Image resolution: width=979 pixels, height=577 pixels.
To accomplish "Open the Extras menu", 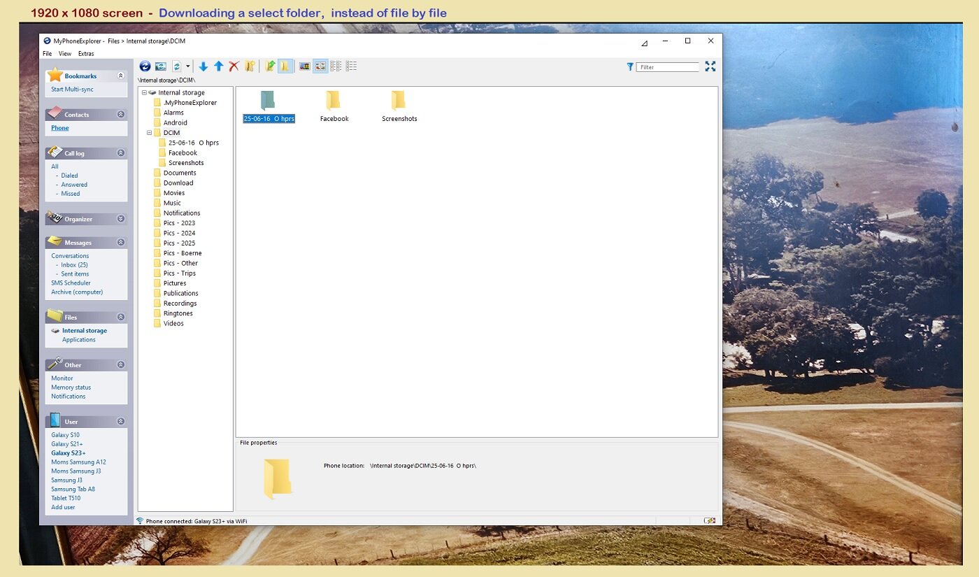I will click(86, 54).
